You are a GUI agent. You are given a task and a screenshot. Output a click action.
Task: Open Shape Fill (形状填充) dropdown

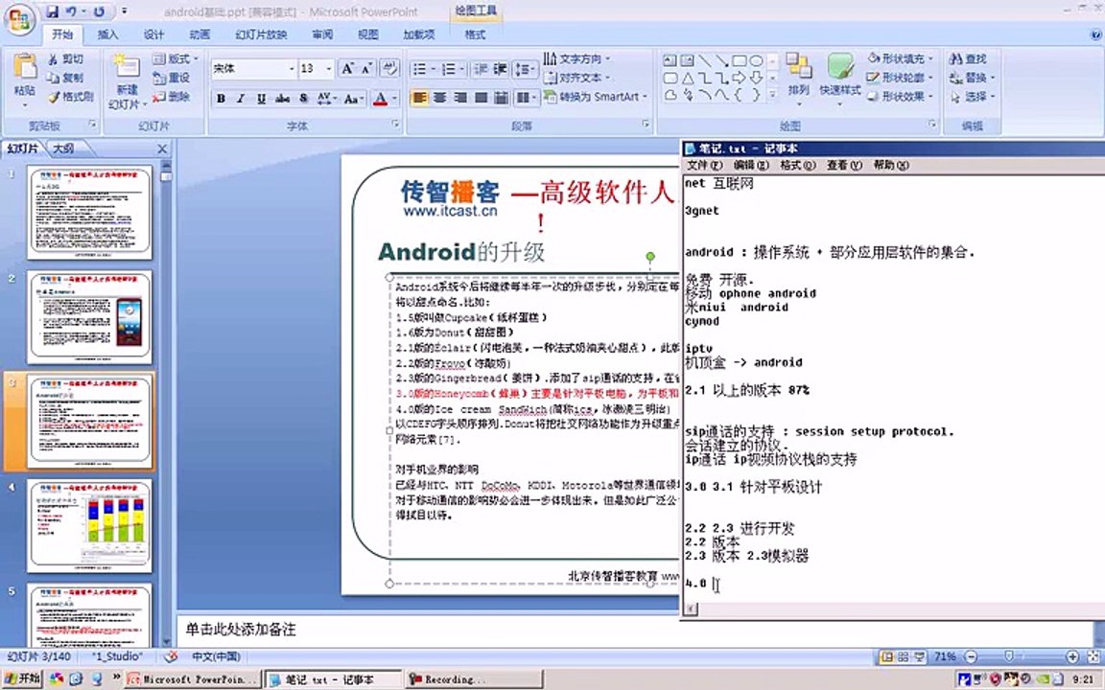(x=900, y=58)
